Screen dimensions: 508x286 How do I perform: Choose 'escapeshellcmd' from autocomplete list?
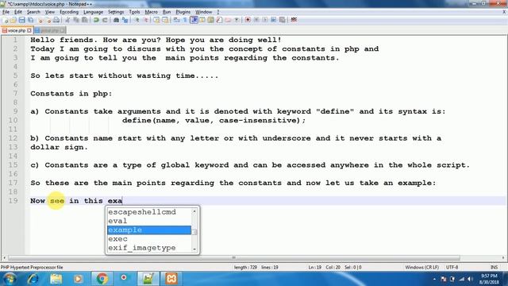click(x=149, y=212)
